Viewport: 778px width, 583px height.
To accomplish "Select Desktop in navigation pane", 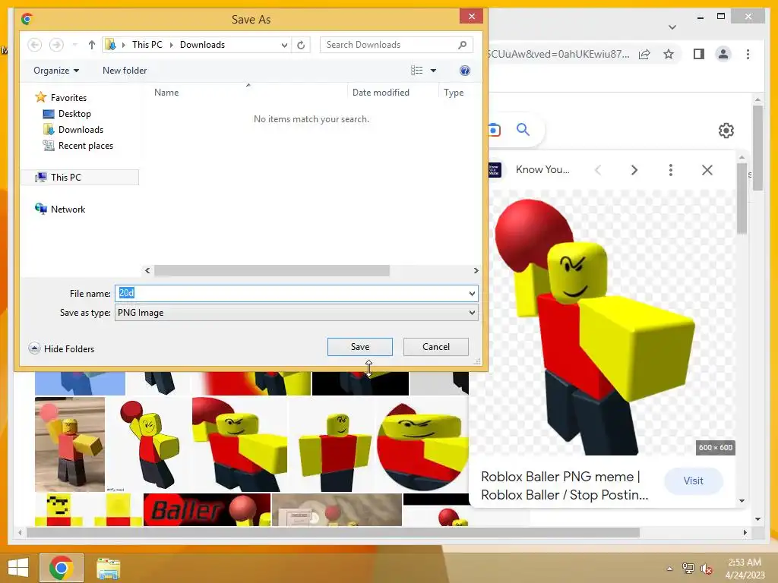I will tap(68, 114).
